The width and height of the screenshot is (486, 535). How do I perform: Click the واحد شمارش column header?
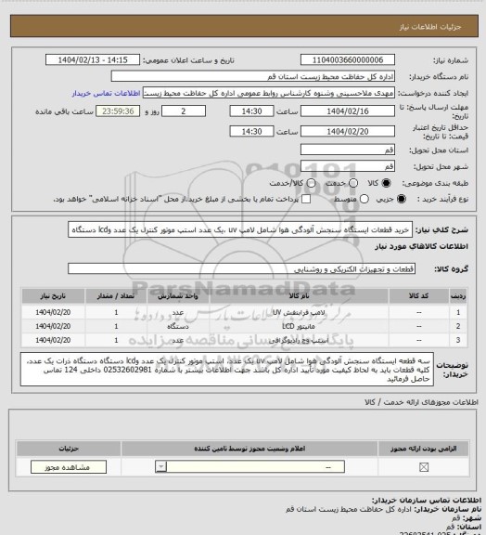178,296
